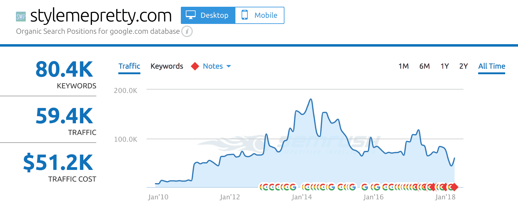The width and height of the screenshot is (518, 211).
Task: Click the phone icon for Mobile
Action: coord(244,15)
